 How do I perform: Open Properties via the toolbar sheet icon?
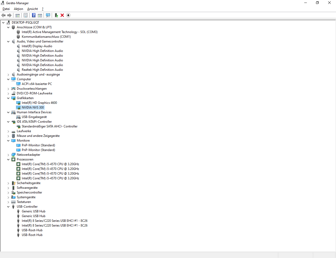[x=25, y=15]
